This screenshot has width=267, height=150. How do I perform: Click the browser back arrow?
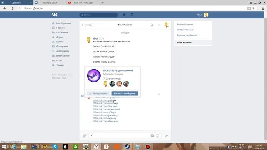pyautogui.click(x=5, y=8)
